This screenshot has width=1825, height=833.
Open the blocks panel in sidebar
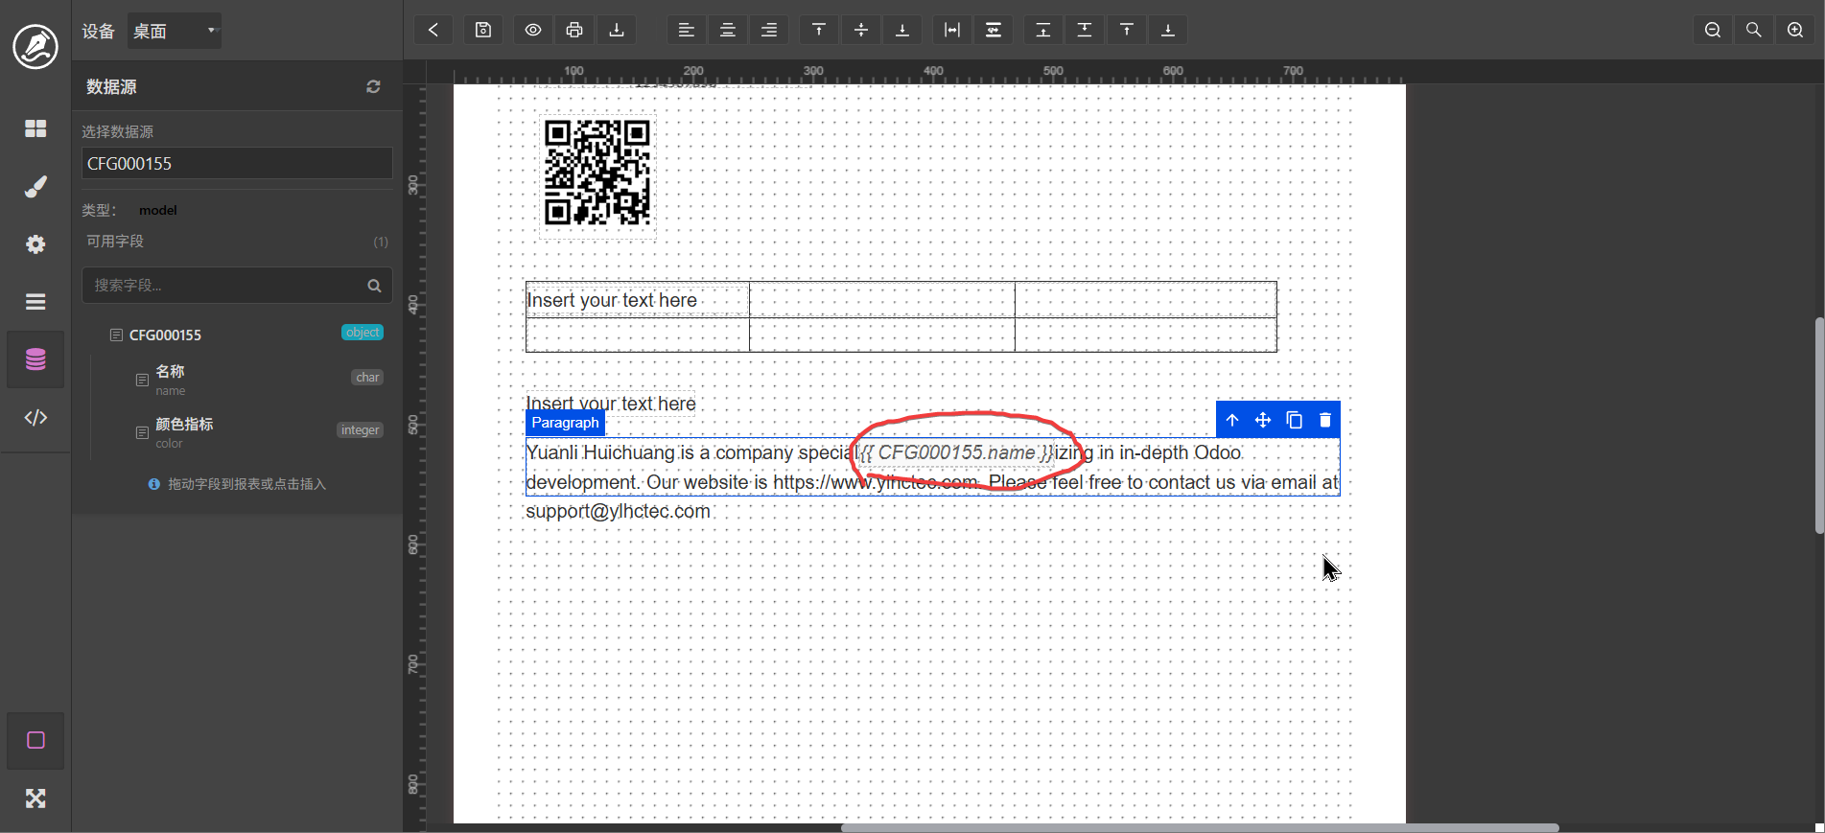(x=35, y=128)
